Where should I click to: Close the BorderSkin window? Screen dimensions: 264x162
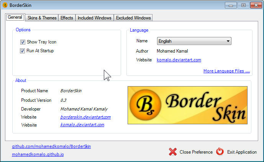click(256, 5)
